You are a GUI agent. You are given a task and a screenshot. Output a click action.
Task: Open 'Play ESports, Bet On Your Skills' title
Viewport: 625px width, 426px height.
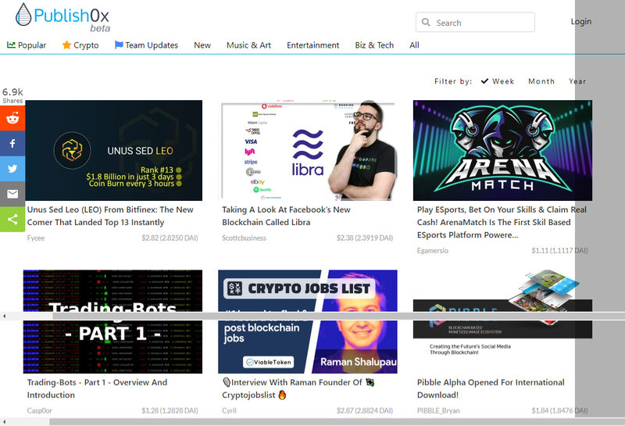(x=502, y=222)
